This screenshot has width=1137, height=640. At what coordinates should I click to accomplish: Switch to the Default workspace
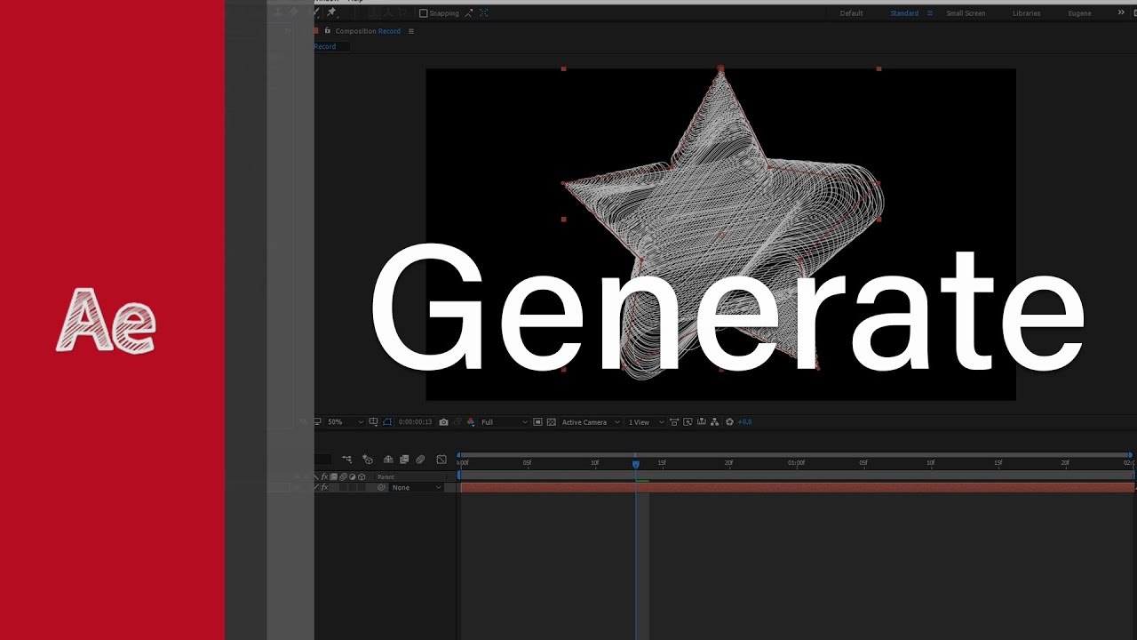(851, 13)
